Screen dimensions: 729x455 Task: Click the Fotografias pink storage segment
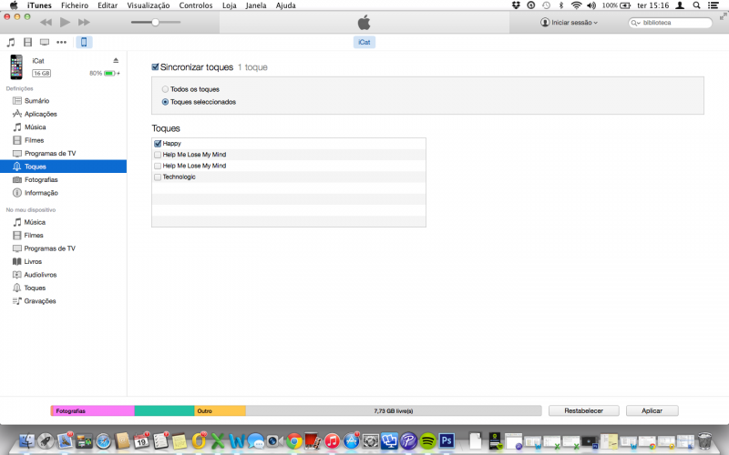(93, 411)
